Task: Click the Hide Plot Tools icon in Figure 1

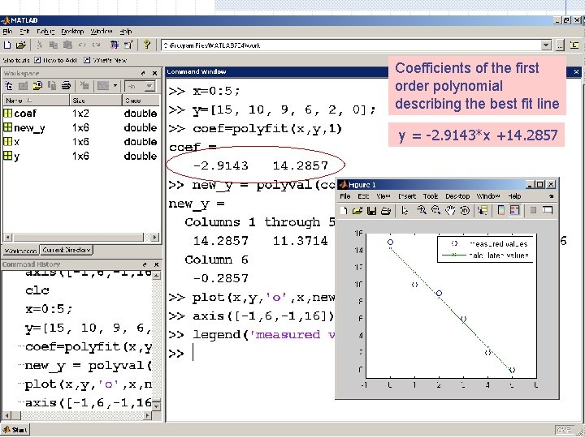Action: pos(533,210)
